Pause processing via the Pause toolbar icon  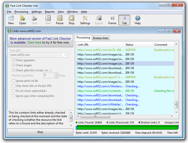click(60, 20)
